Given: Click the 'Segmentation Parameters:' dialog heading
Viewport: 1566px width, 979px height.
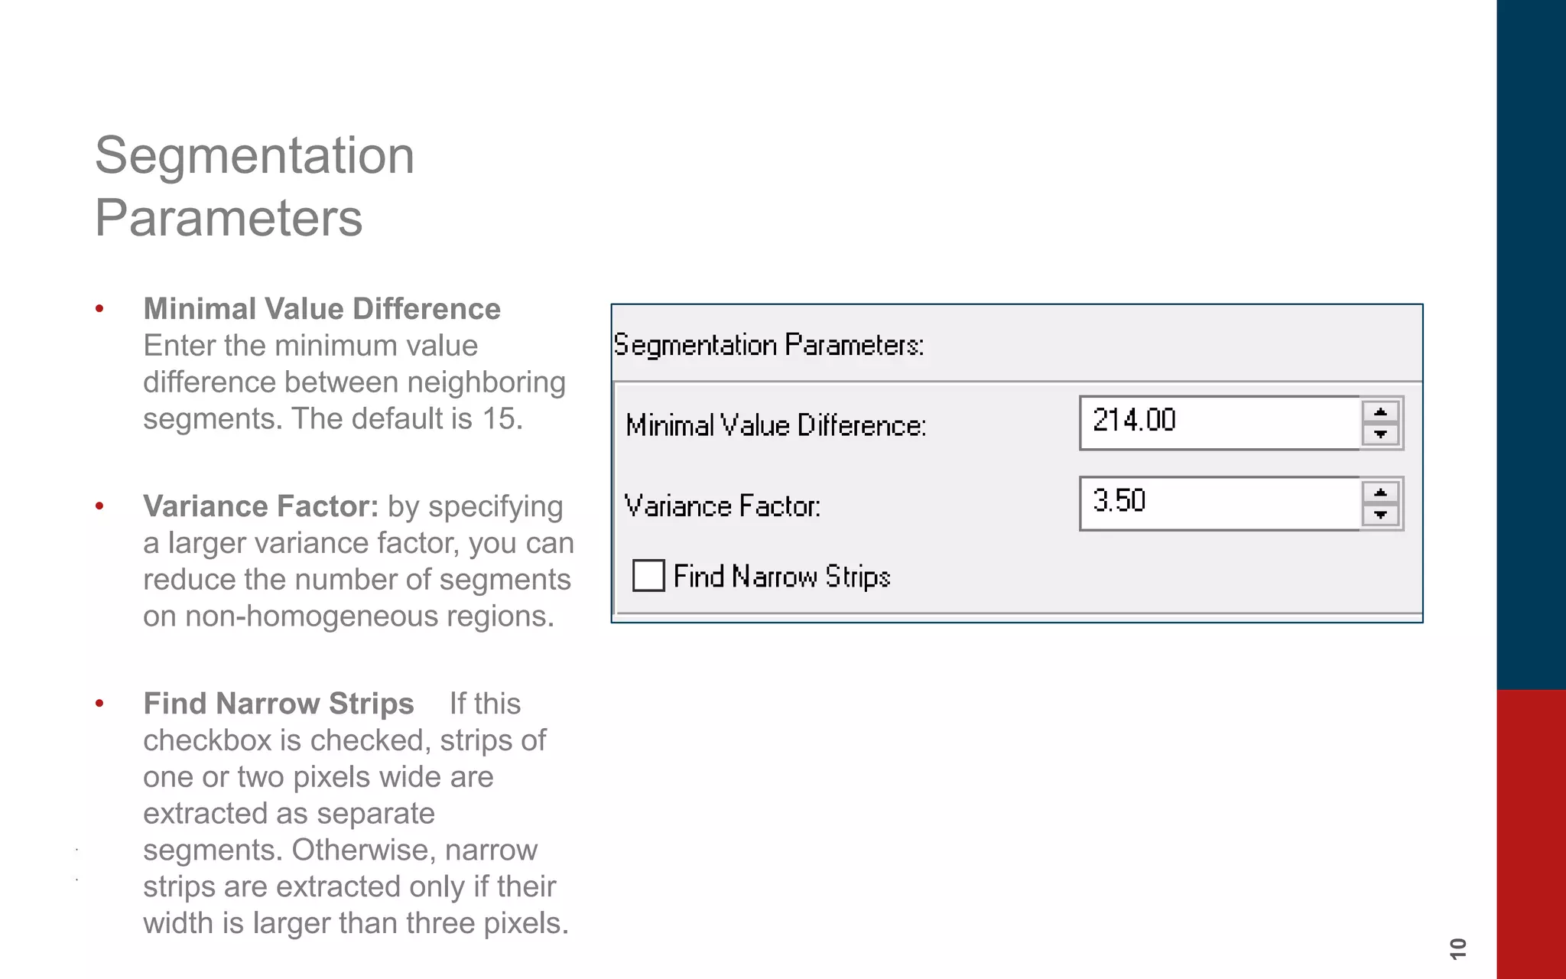Looking at the screenshot, I should (x=768, y=345).
